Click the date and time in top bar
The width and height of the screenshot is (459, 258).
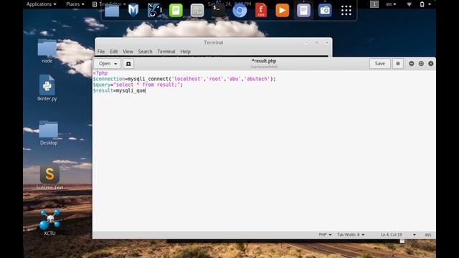tap(229, 4)
